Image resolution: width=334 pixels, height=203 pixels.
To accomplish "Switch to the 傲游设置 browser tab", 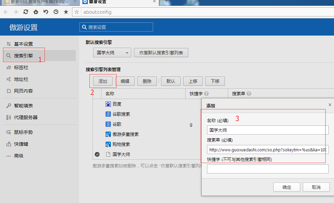I will (119, 2).
